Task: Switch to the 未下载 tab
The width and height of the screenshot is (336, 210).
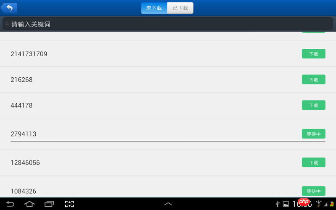Action: pyautogui.click(x=154, y=8)
